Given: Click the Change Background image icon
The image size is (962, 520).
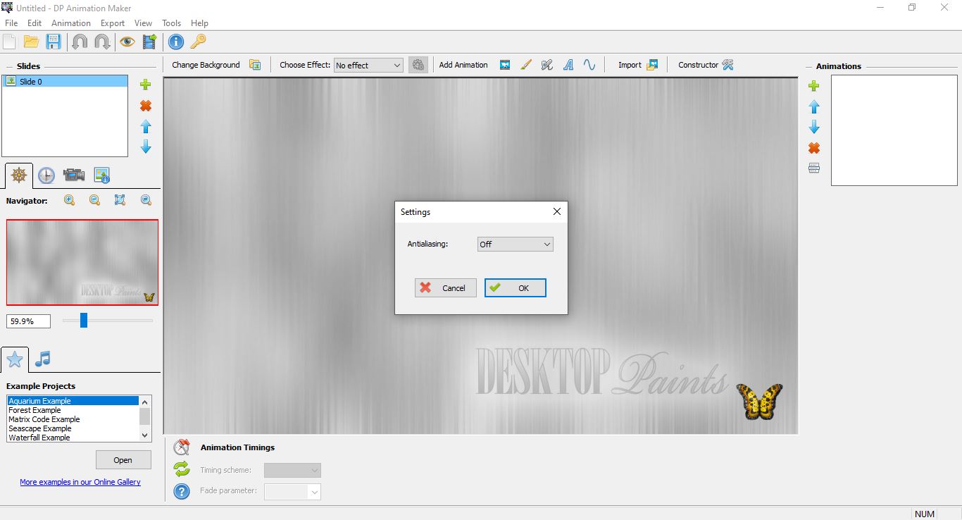Looking at the screenshot, I should click(255, 65).
